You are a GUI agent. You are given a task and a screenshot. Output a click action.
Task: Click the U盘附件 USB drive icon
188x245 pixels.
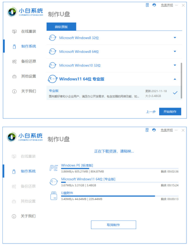pos(54,196)
